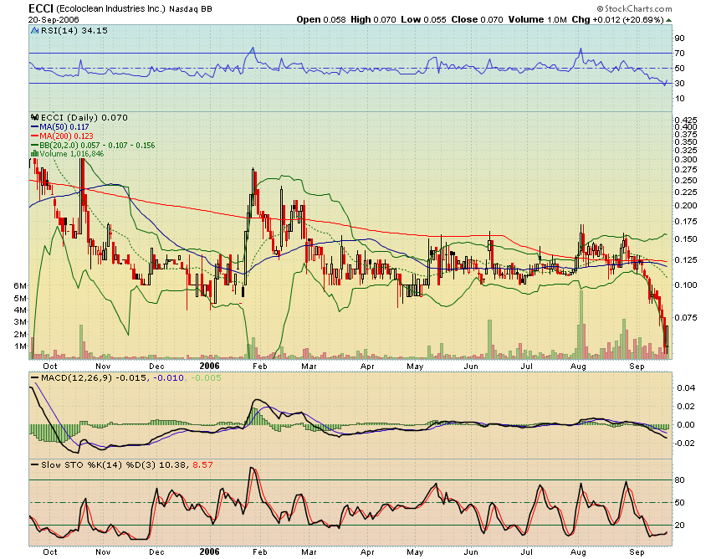Click the ECCI ticker symbol in the title
Viewport: 711px width, 559px height.
pos(41,8)
